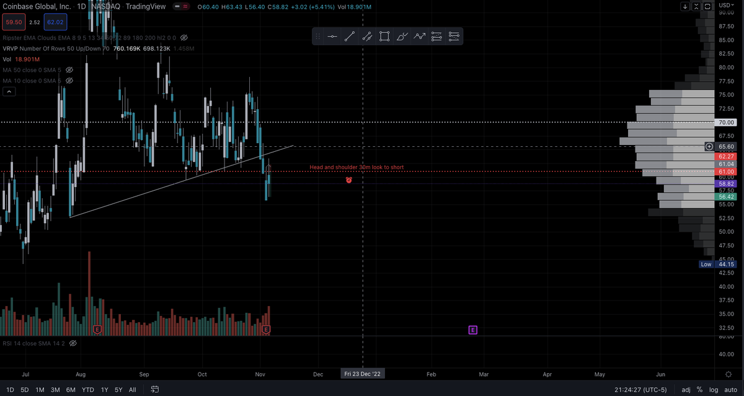Open the Long Position tool

(436, 36)
